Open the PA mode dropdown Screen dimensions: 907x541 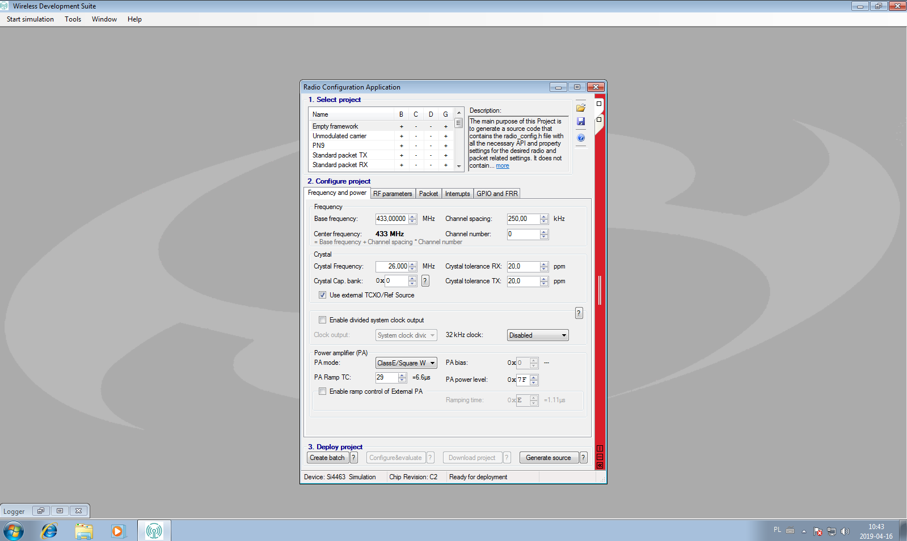[406, 363]
